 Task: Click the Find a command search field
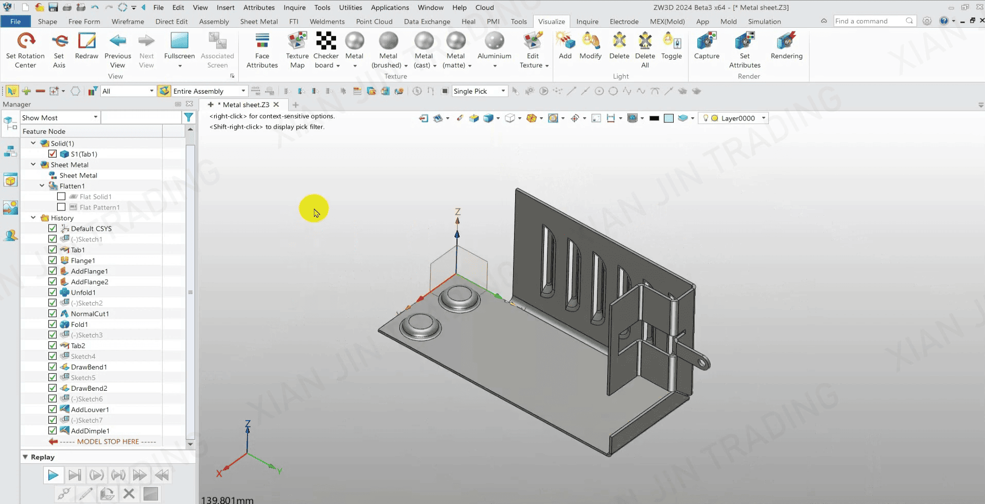click(x=870, y=21)
